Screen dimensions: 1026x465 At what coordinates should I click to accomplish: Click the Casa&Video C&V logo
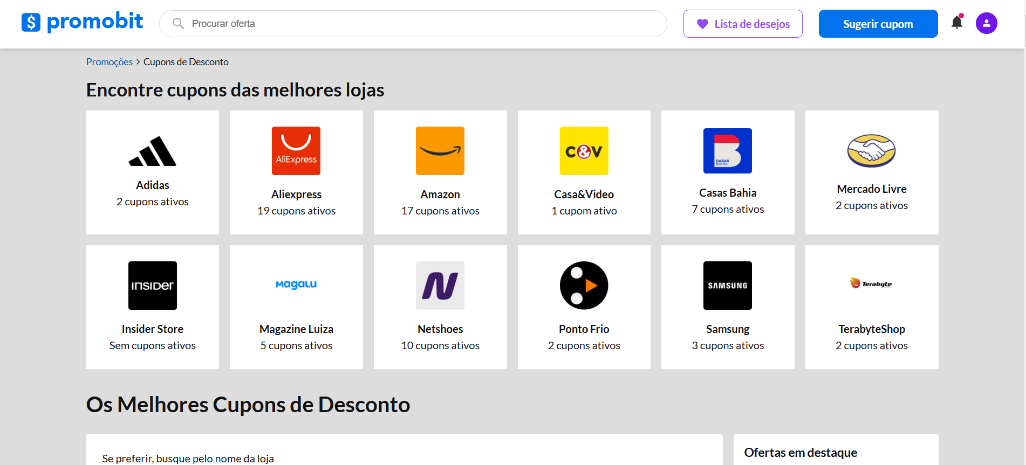pyautogui.click(x=584, y=151)
